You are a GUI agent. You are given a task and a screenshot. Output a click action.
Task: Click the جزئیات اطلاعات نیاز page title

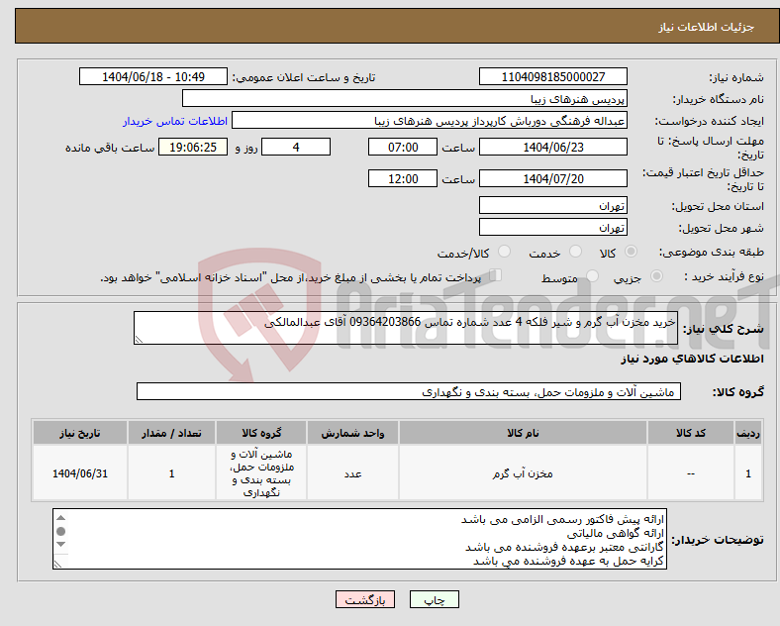[707, 27]
